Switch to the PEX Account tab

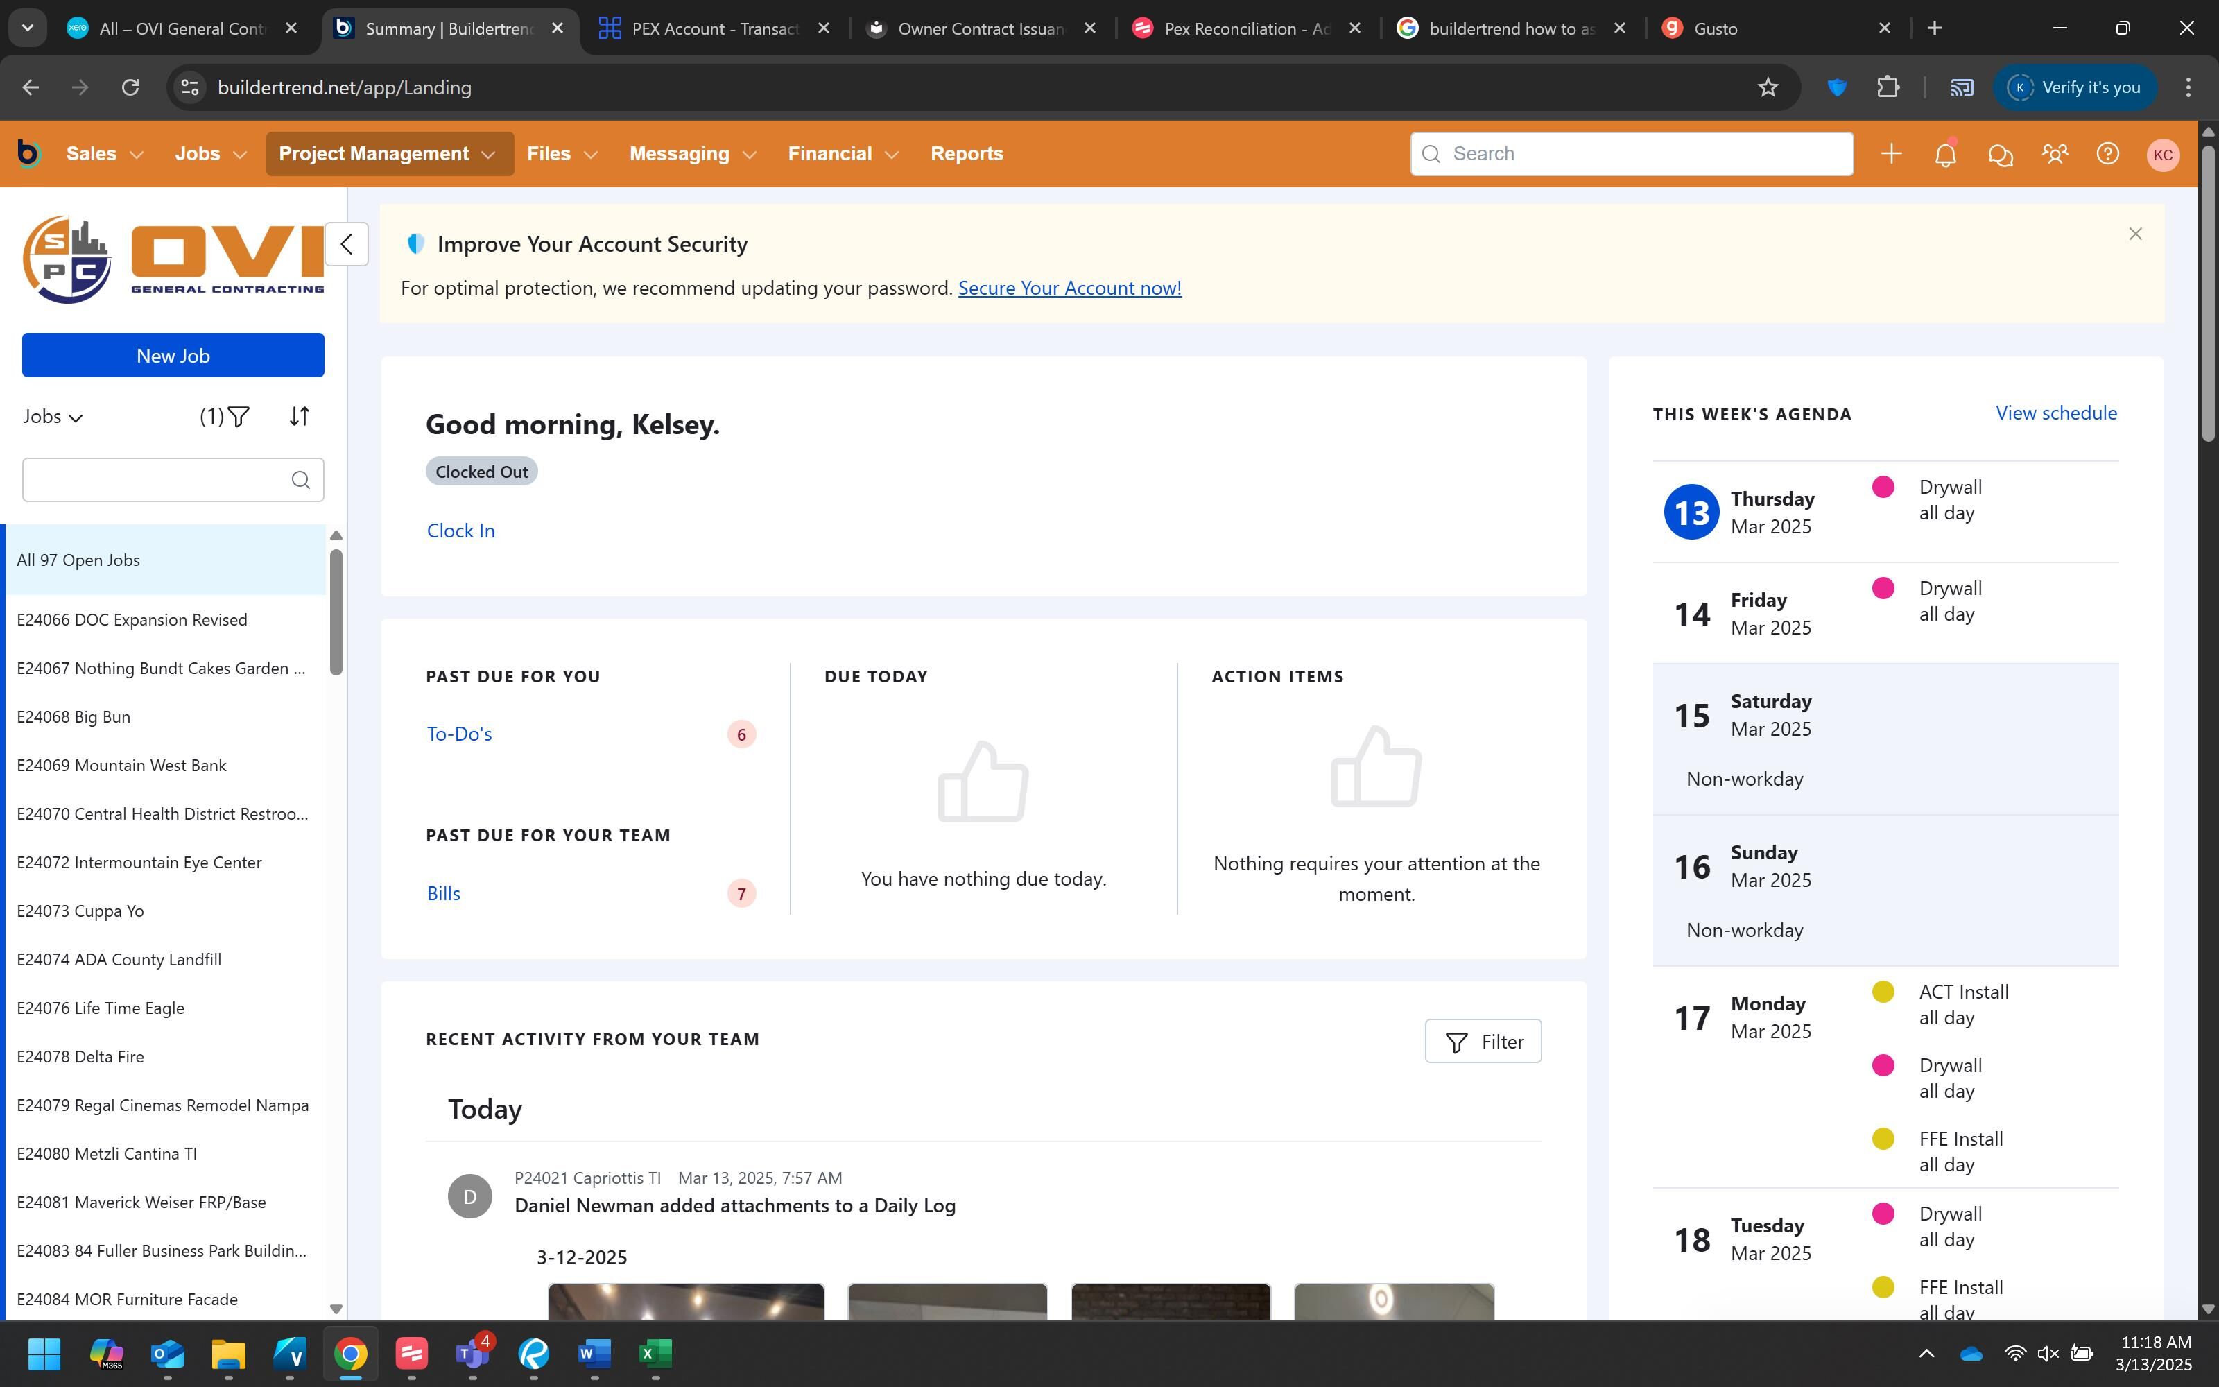coord(714,28)
